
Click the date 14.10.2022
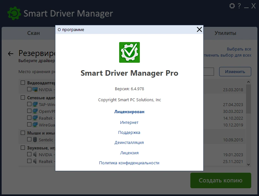pyautogui.click(x=233, y=118)
